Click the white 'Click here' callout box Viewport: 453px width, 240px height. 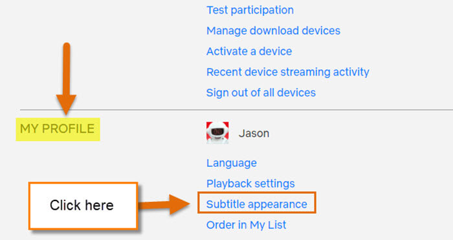(83, 206)
